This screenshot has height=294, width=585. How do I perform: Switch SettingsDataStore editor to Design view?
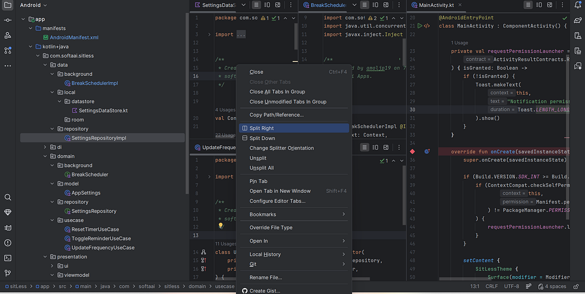click(278, 5)
